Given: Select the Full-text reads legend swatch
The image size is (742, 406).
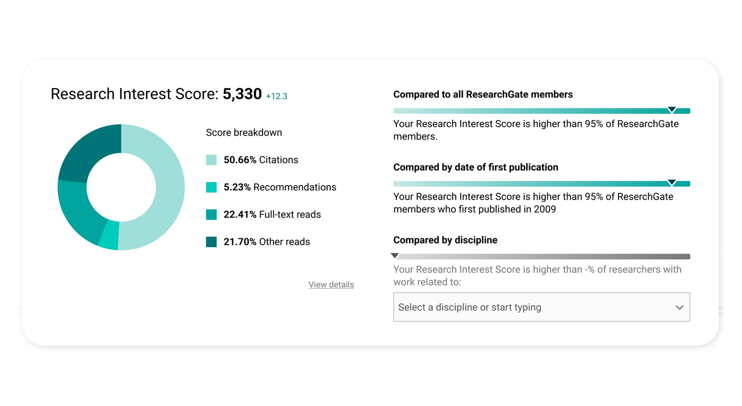Looking at the screenshot, I should tap(212, 215).
